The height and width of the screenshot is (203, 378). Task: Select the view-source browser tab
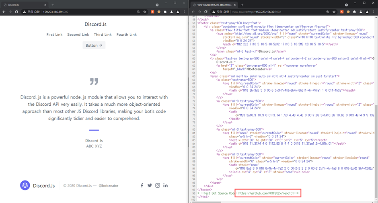point(214,5)
